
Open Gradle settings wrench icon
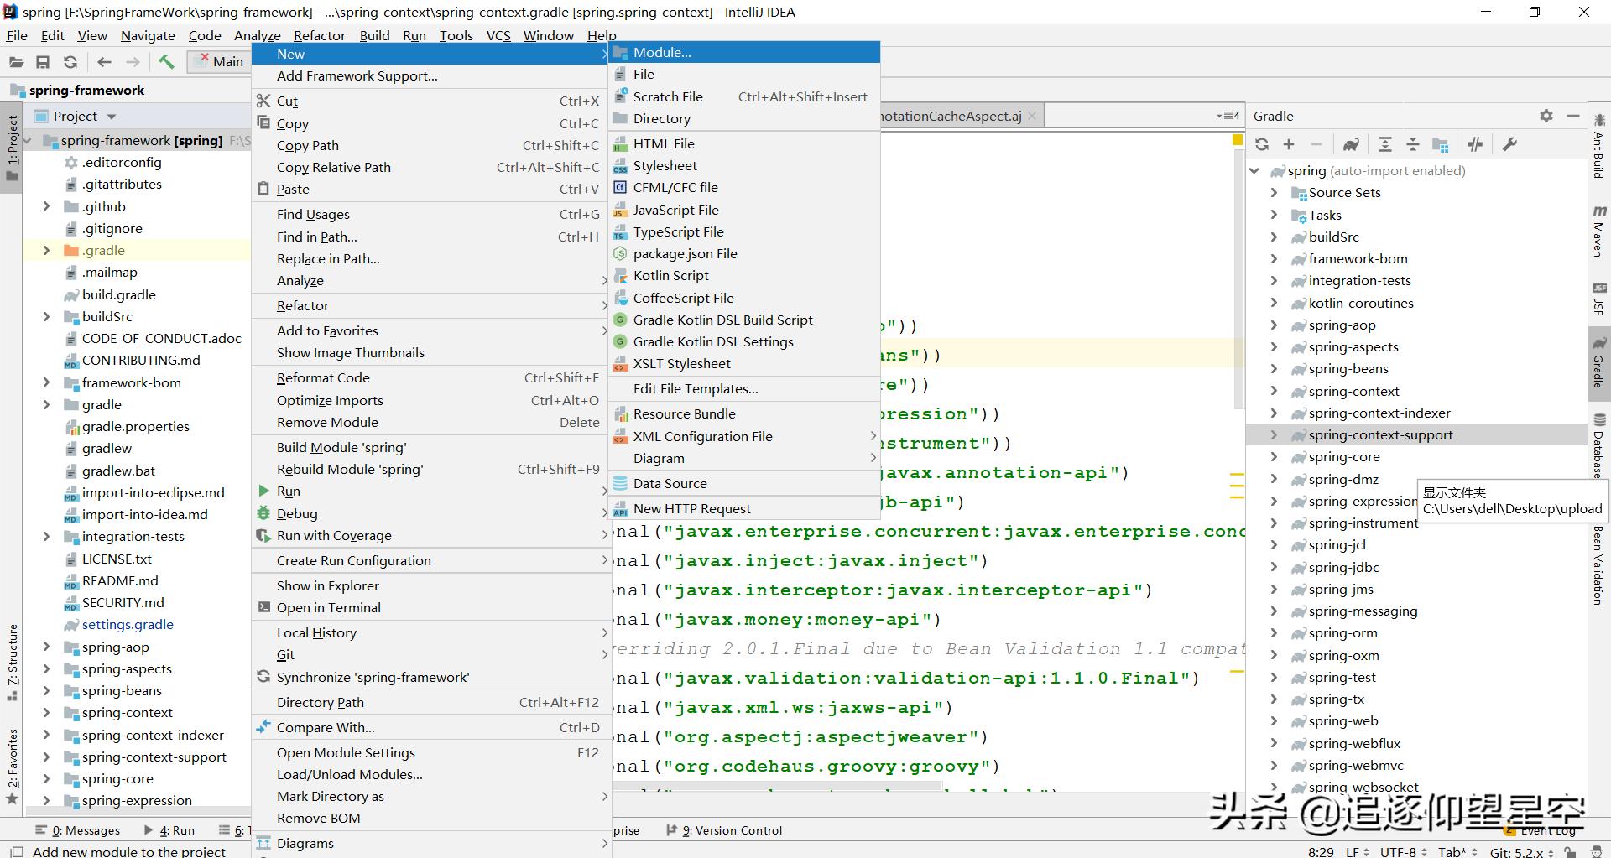coord(1509,144)
